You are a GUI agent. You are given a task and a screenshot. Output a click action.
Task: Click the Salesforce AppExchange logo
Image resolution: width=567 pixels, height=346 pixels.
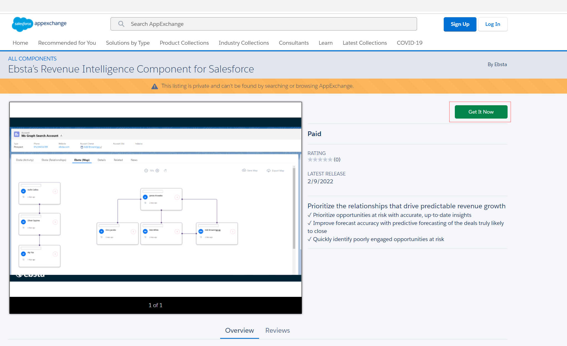click(x=39, y=24)
